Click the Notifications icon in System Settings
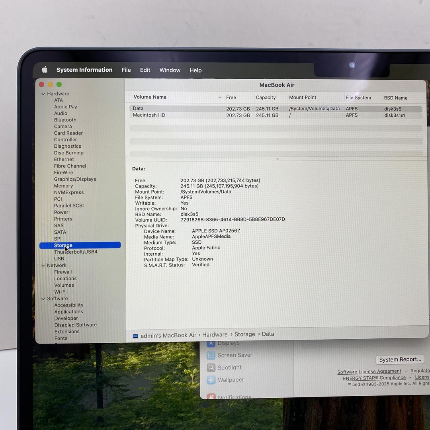This screenshot has height=430, width=430. (x=211, y=396)
